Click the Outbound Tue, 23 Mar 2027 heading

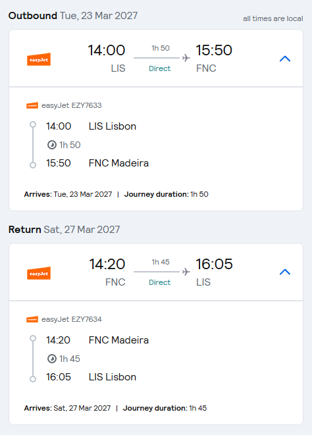73,16
